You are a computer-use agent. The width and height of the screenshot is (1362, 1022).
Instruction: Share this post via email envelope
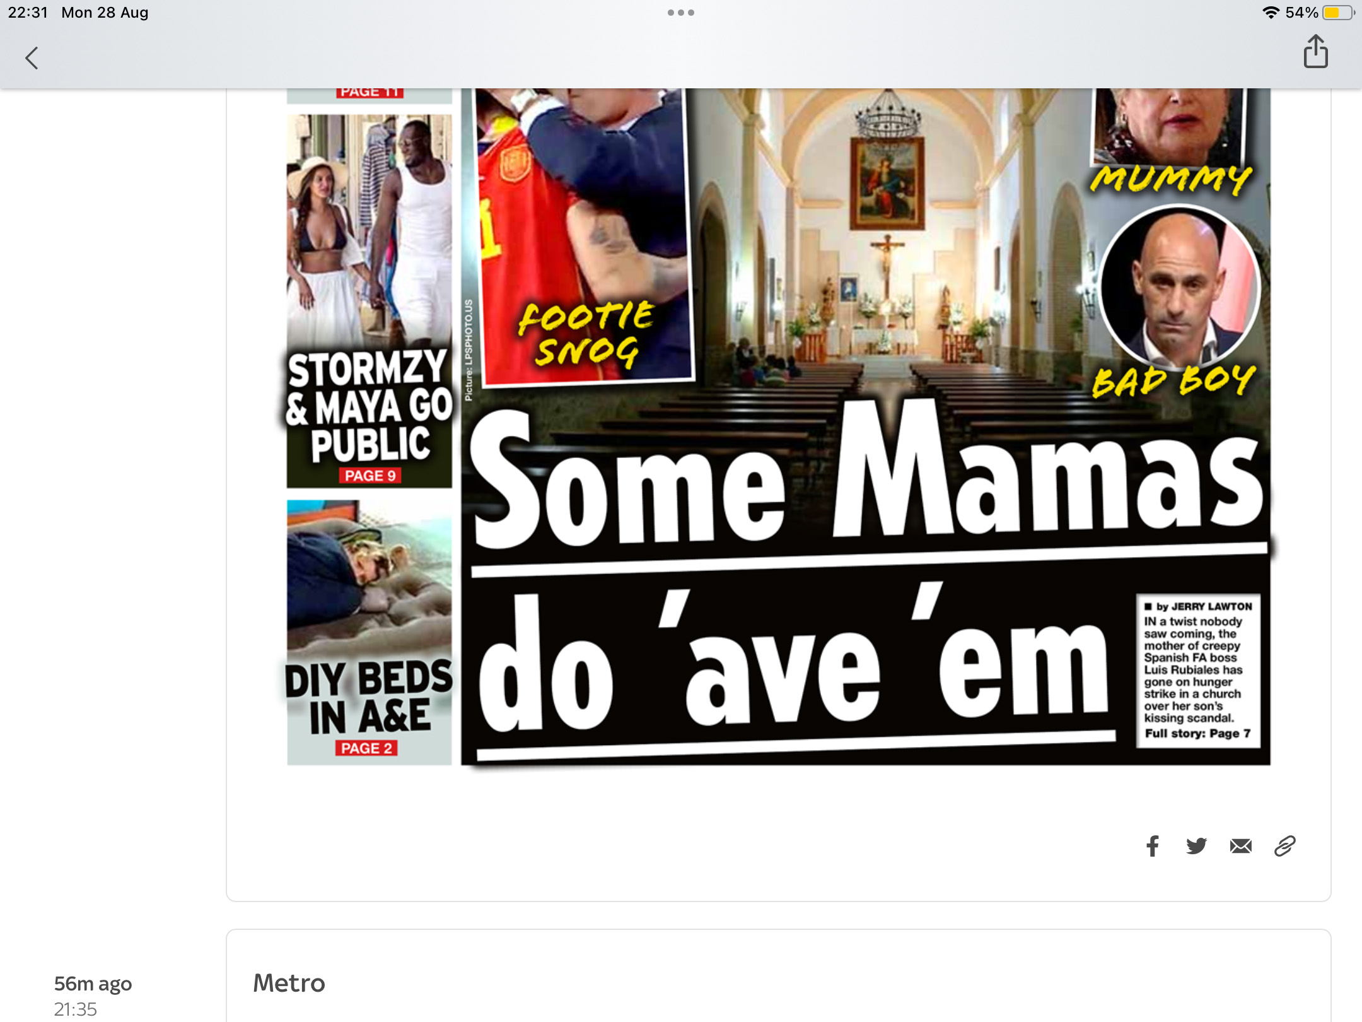point(1240,846)
